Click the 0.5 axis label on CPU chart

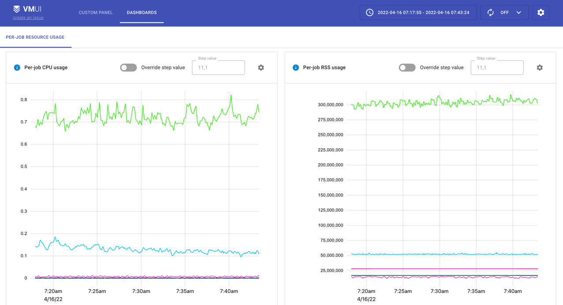pos(24,167)
